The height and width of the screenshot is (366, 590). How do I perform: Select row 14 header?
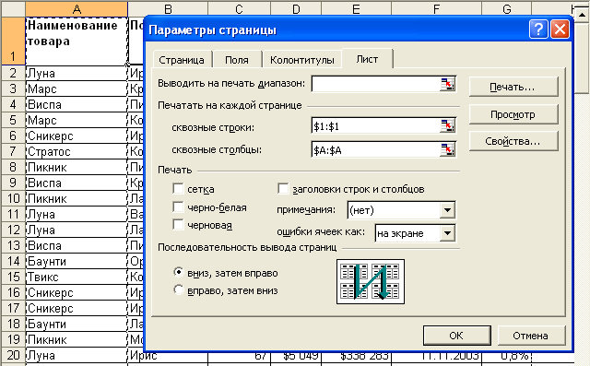coord(13,261)
